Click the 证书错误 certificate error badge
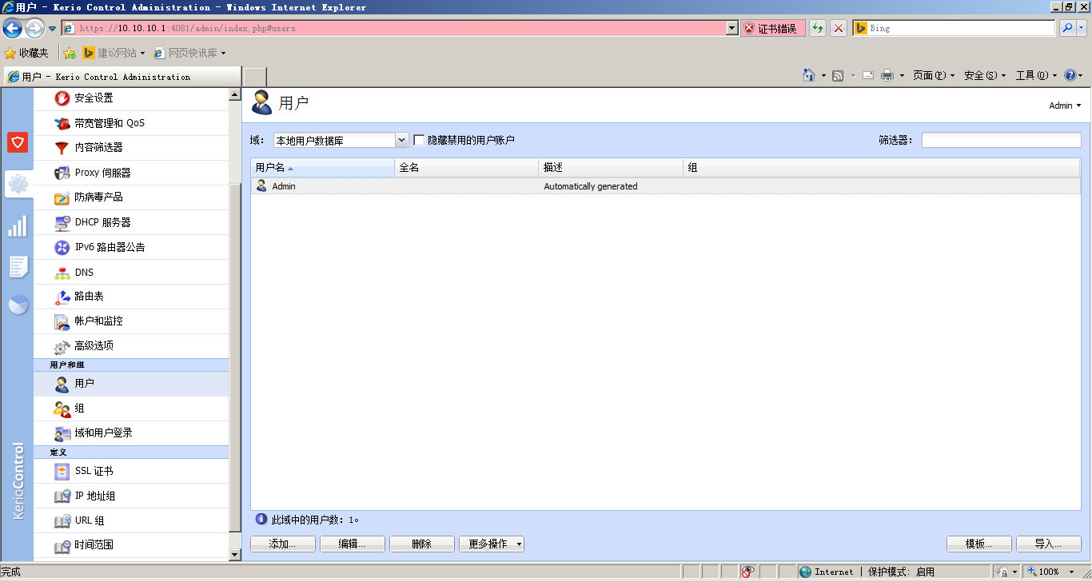Screen dimensions: 1092x582 coord(771,29)
